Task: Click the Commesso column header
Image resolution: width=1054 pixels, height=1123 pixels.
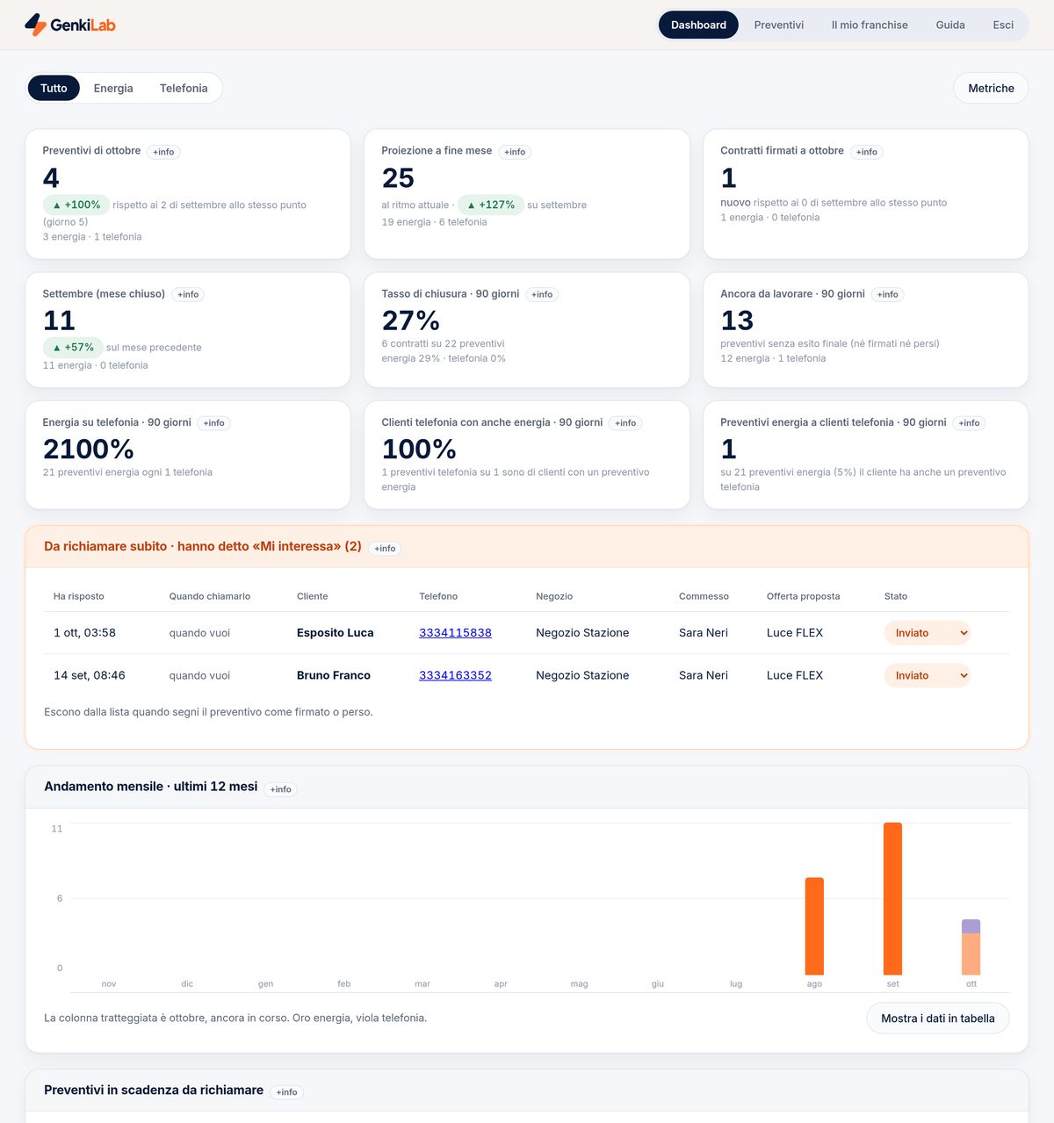Action: (x=704, y=596)
